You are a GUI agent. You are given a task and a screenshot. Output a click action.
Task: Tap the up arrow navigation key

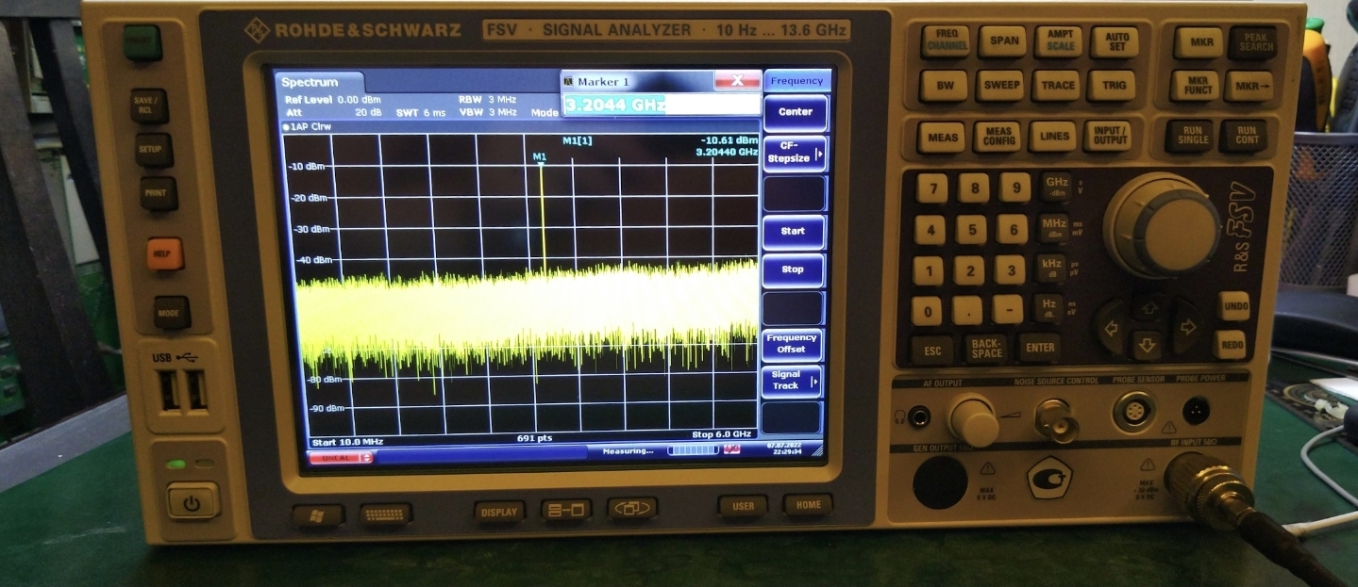click(1148, 308)
